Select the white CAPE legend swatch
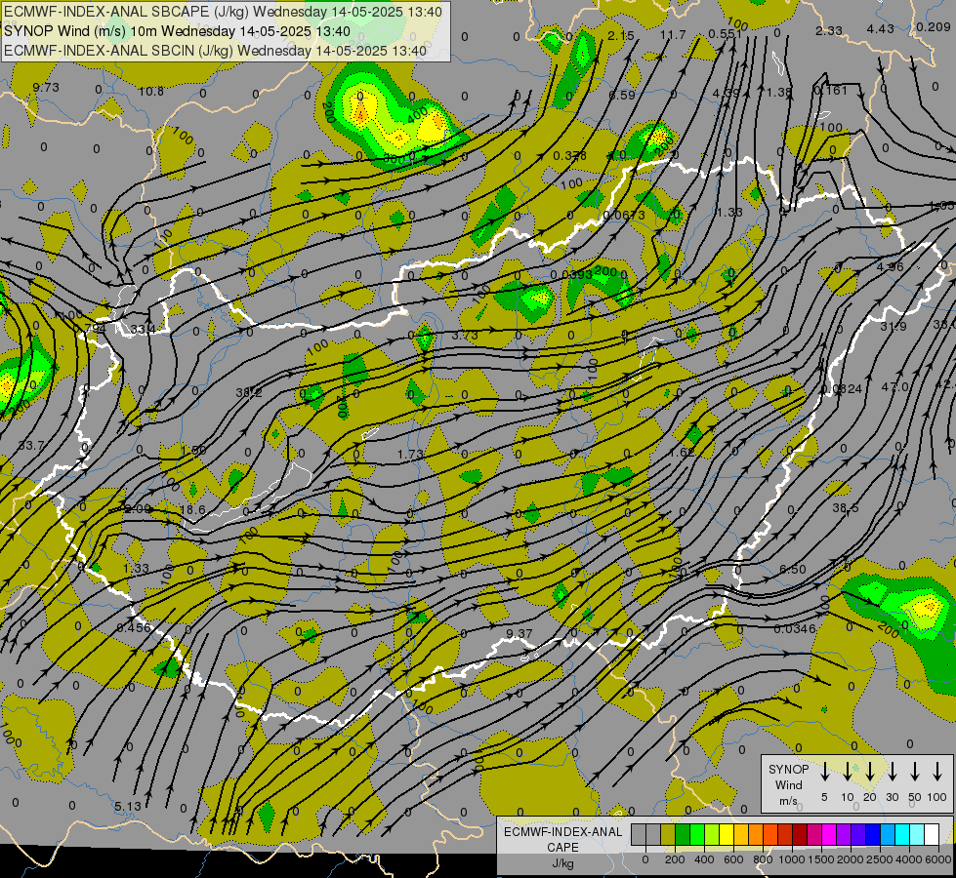 pos(931,834)
